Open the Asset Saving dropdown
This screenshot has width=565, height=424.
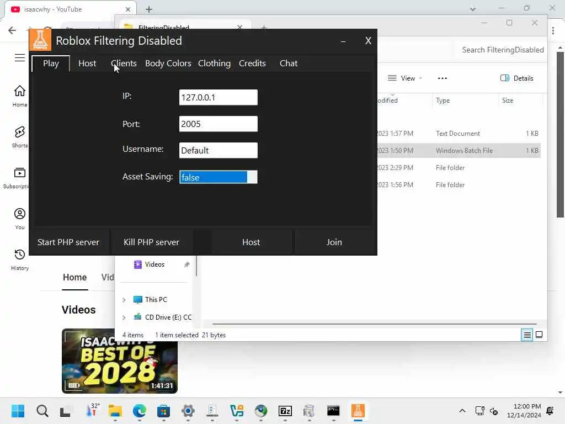pyautogui.click(x=218, y=177)
